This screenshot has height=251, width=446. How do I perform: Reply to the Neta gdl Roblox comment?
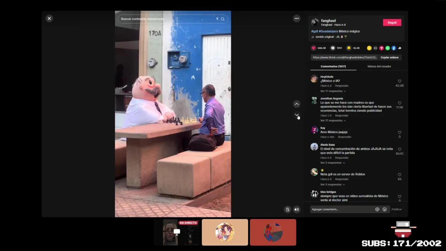[341, 179]
